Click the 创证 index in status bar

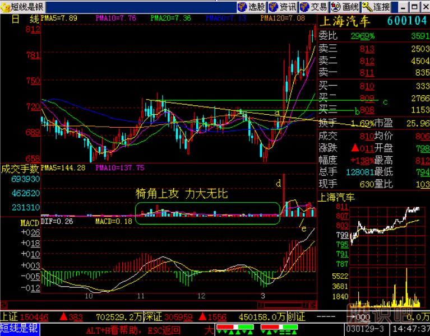(x=297, y=316)
